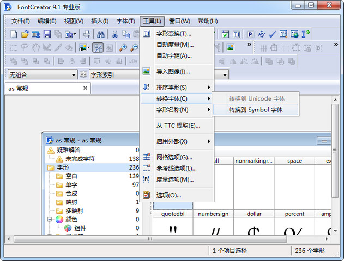This screenshot has height=261, width=344.
Task: Expand the 排序字形(S) submenu
Action: tap(177, 88)
